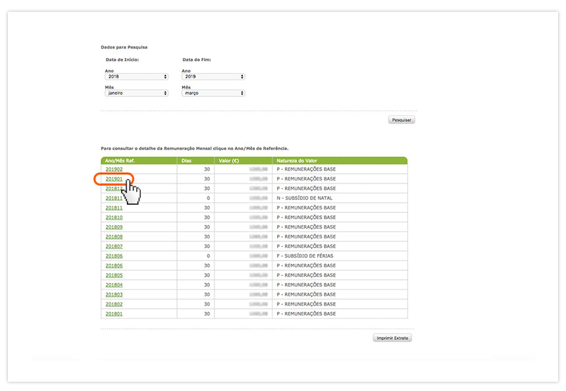Select the 201805 reference link

(114, 275)
